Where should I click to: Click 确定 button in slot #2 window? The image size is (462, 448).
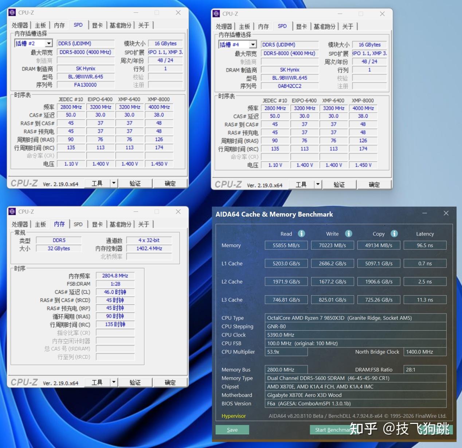(170, 183)
